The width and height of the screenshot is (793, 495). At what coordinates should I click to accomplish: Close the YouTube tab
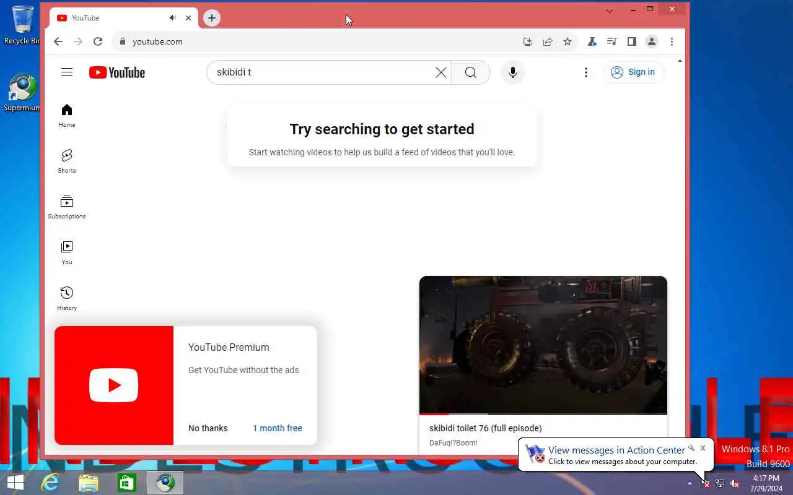tap(188, 18)
